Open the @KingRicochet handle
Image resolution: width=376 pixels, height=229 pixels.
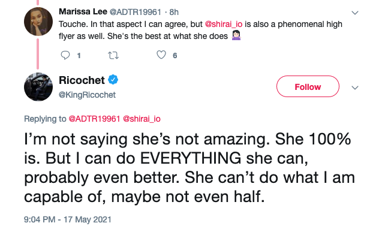click(88, 95)
